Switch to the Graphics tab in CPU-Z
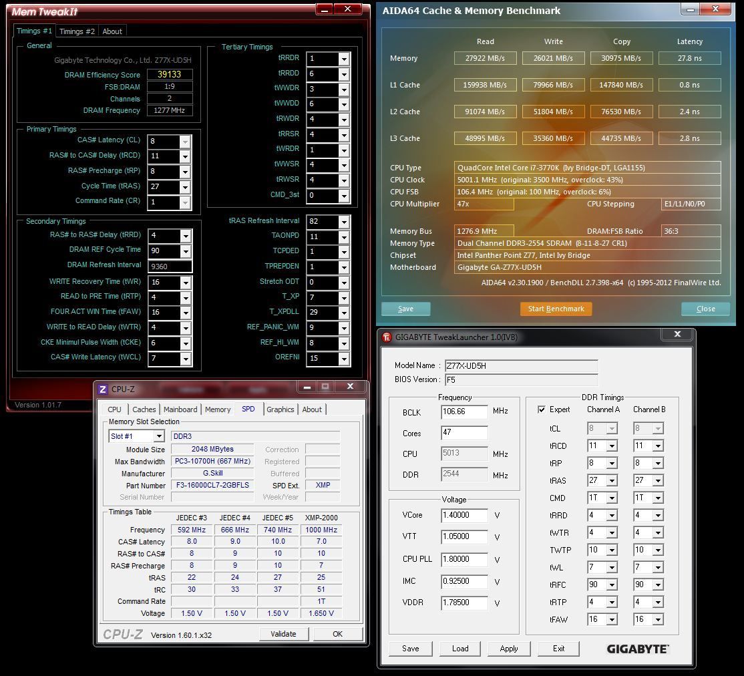 pos(281,409)
